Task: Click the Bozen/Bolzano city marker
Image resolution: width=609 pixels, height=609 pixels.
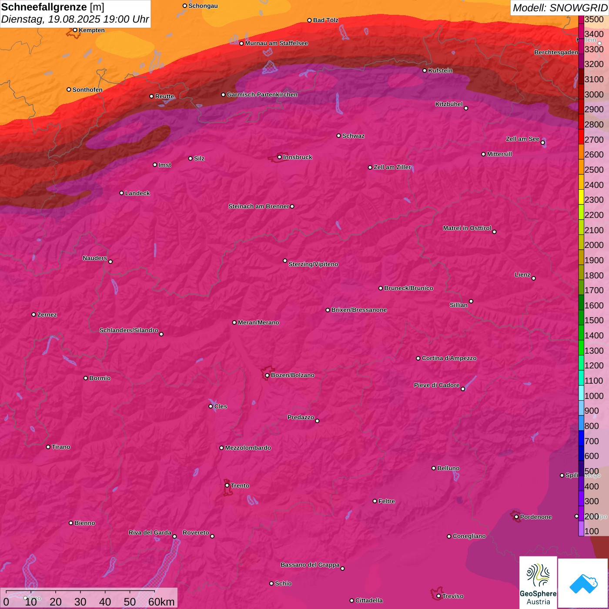Action: (x=267, y=375)
